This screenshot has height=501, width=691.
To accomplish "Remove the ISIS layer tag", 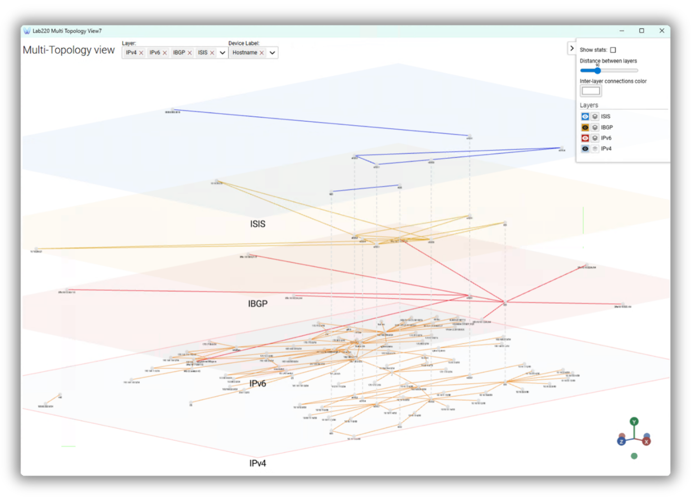I will click(x=212, y=53).
